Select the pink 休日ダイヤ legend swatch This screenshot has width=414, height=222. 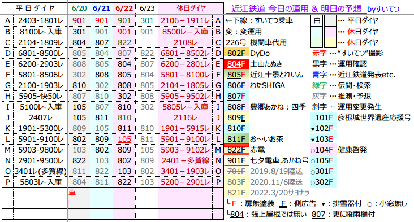point(330,32)
